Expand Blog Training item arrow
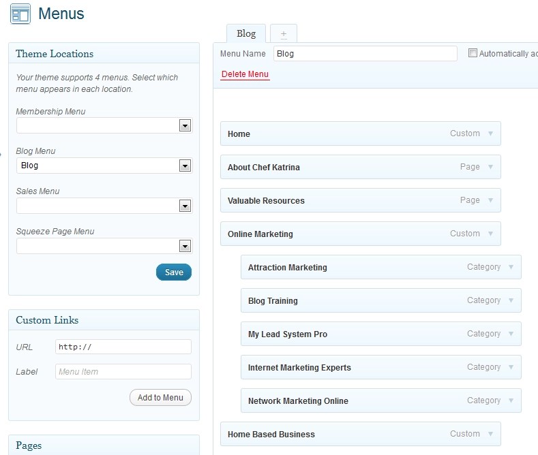 coord(511,300)
